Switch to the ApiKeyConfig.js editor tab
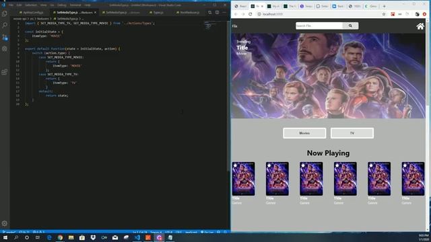This screenshot has width=431, height=242. pyautogui.click(x=32, y=13)
